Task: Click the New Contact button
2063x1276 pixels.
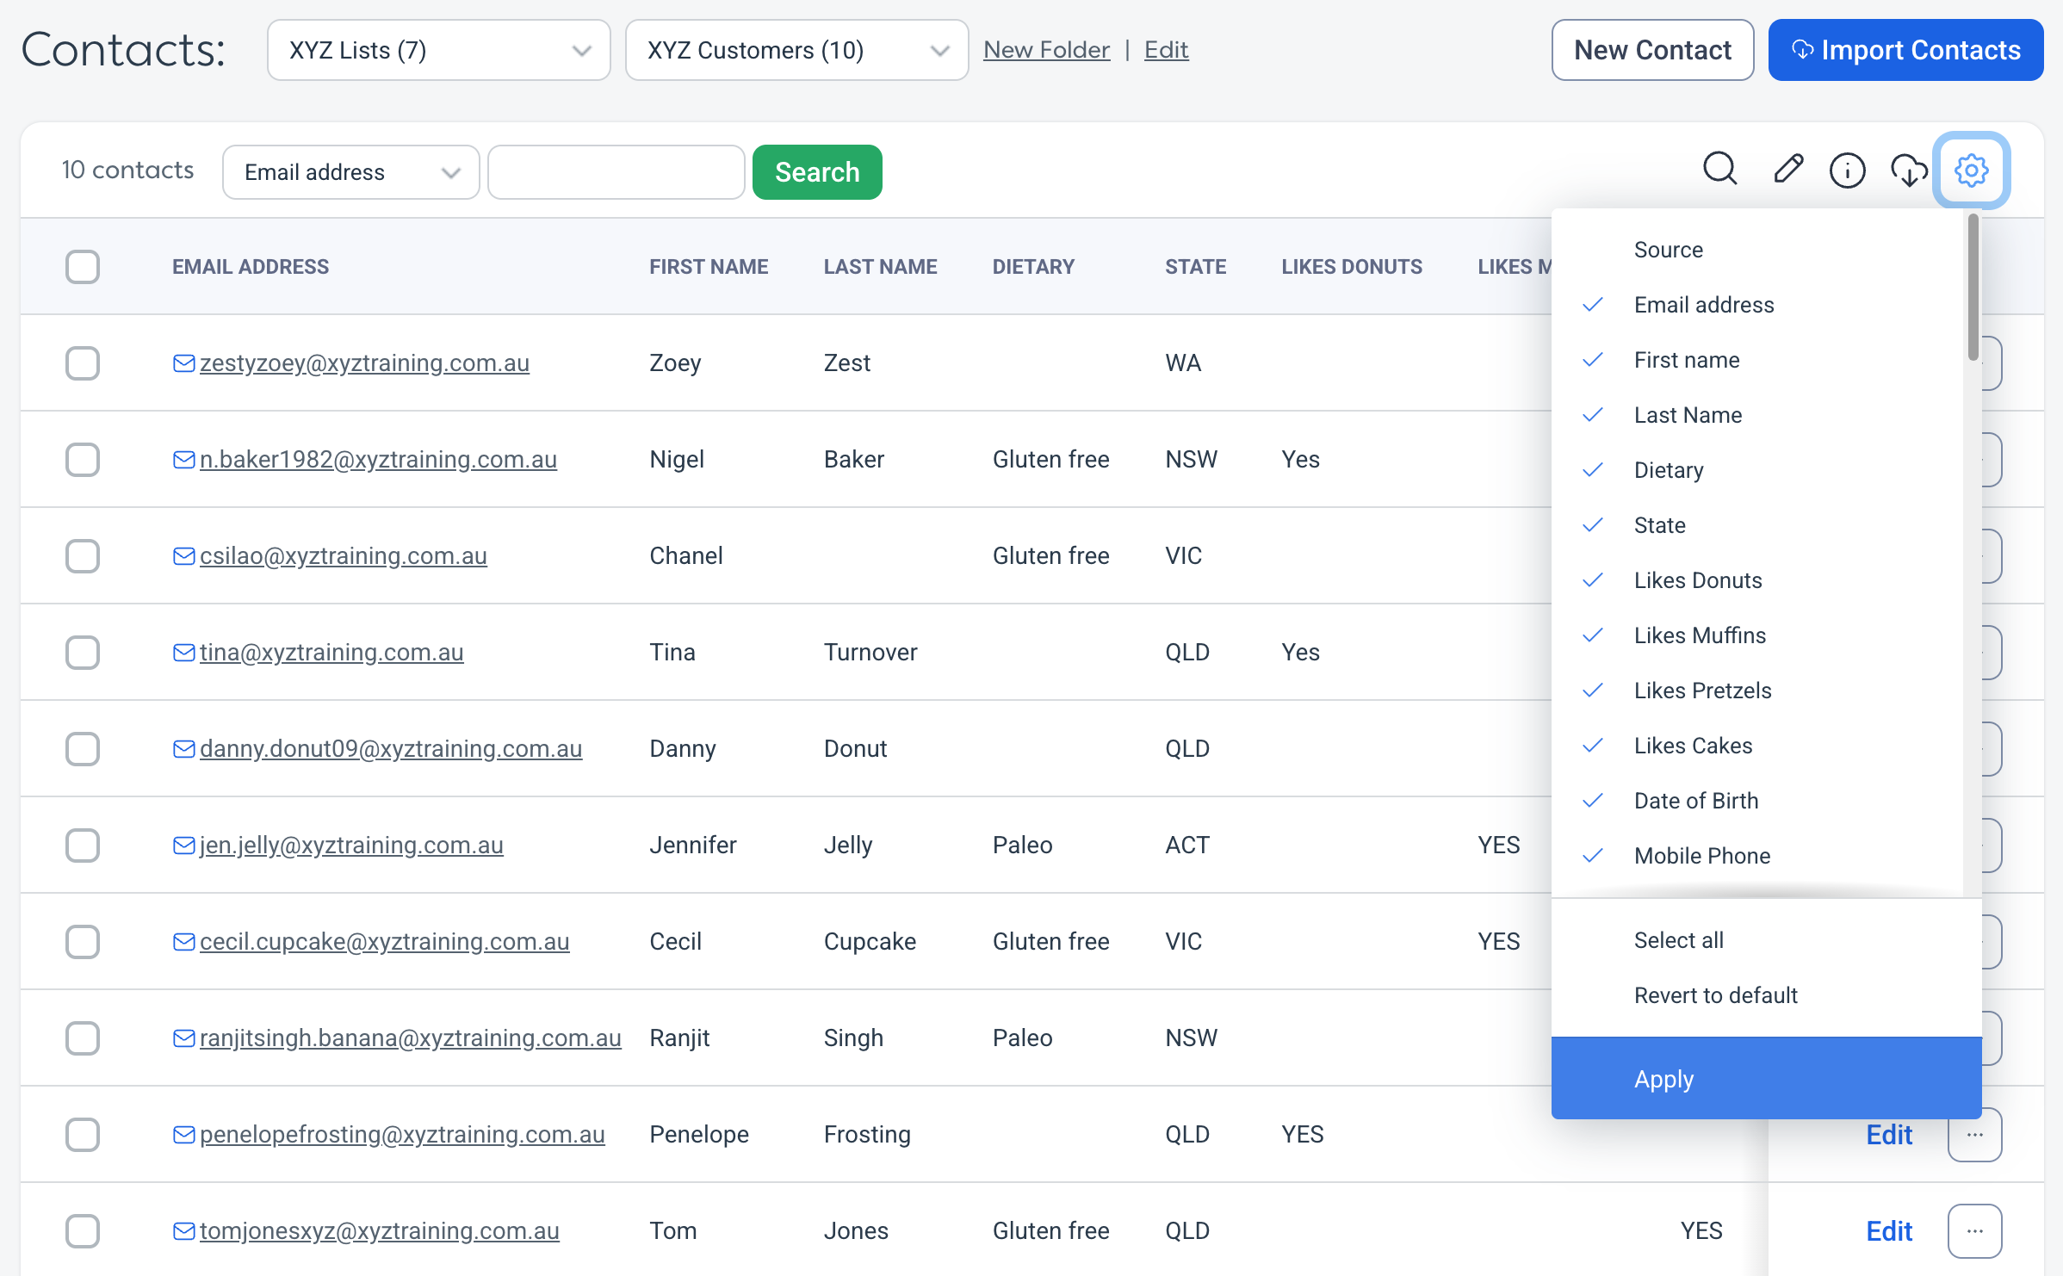Action: click(x=1652, y=50)
